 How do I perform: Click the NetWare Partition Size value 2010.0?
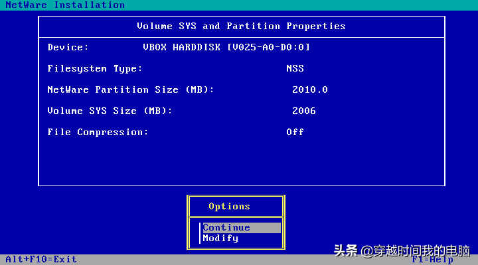(x=310, y=89)
